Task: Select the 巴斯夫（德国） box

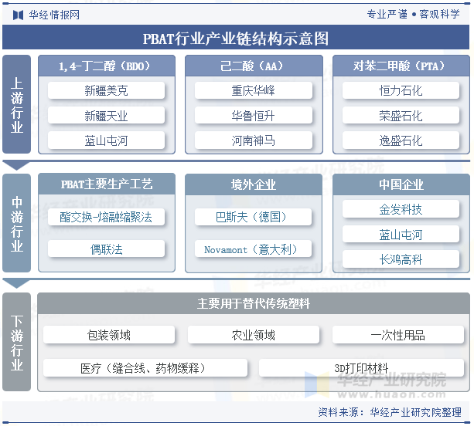Action: (254, 217)
